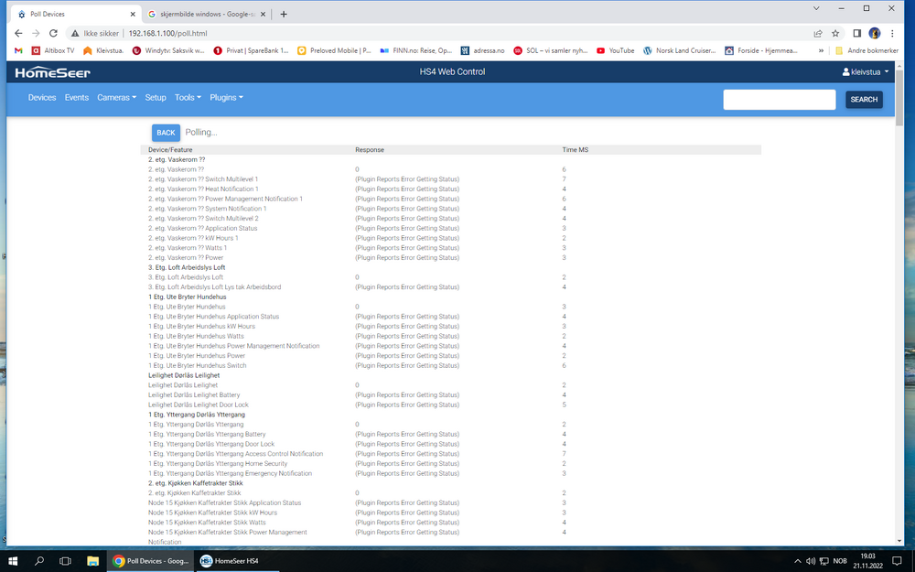Bookmark this page with the star icon
This screenshot has width=915, height=572.
click(835, 33)
